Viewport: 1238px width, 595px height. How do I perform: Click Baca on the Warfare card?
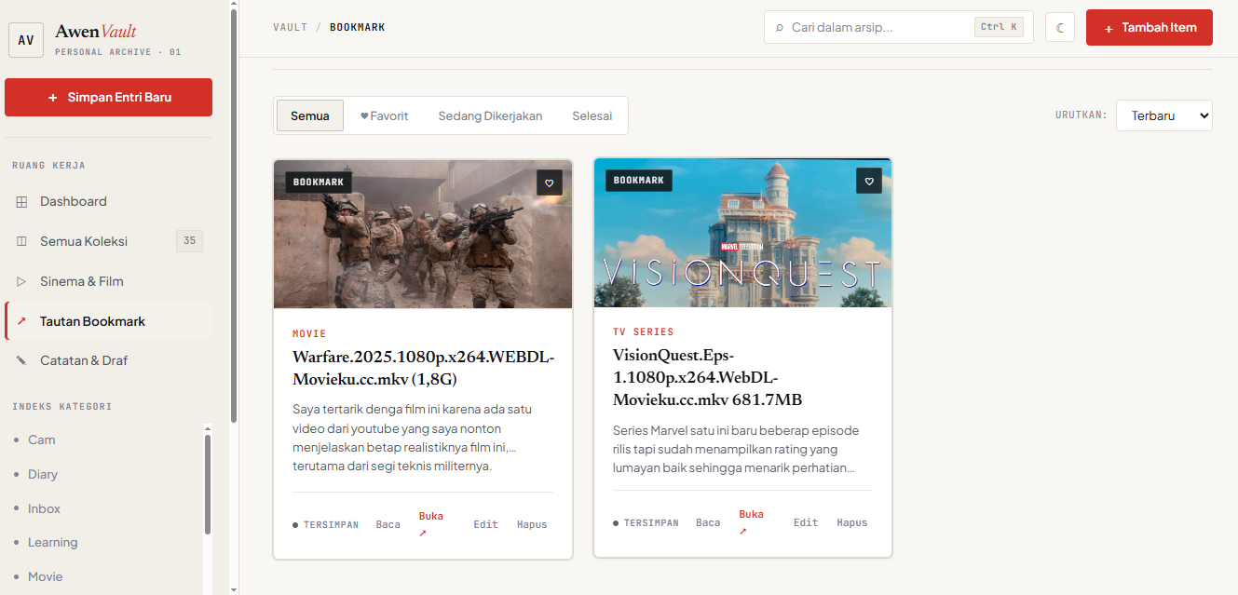click(x=388, y=525)
